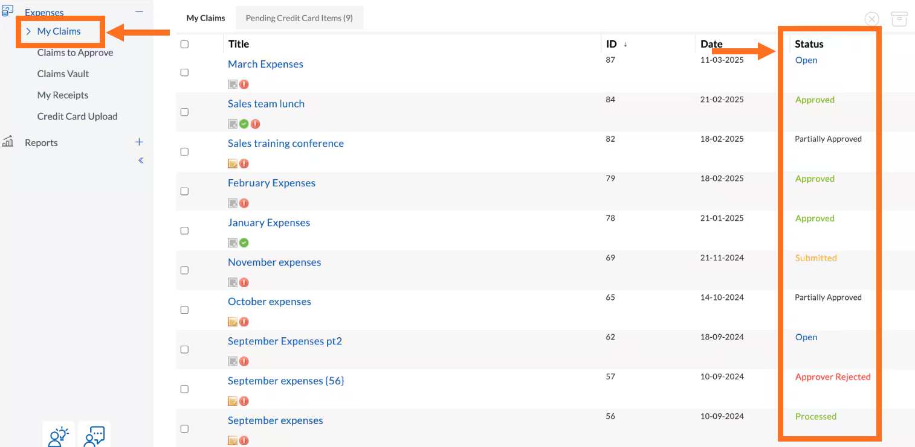Viewport: 915px width, 447px height.
Task: Switch to the My Claims tab
Action: [x=205, y=18]
